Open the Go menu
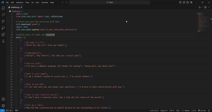Viewport: 212px width, 112px height. (33, 2)
